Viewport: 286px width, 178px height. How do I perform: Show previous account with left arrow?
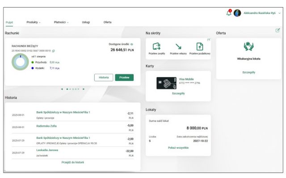(x=62, y=89)
